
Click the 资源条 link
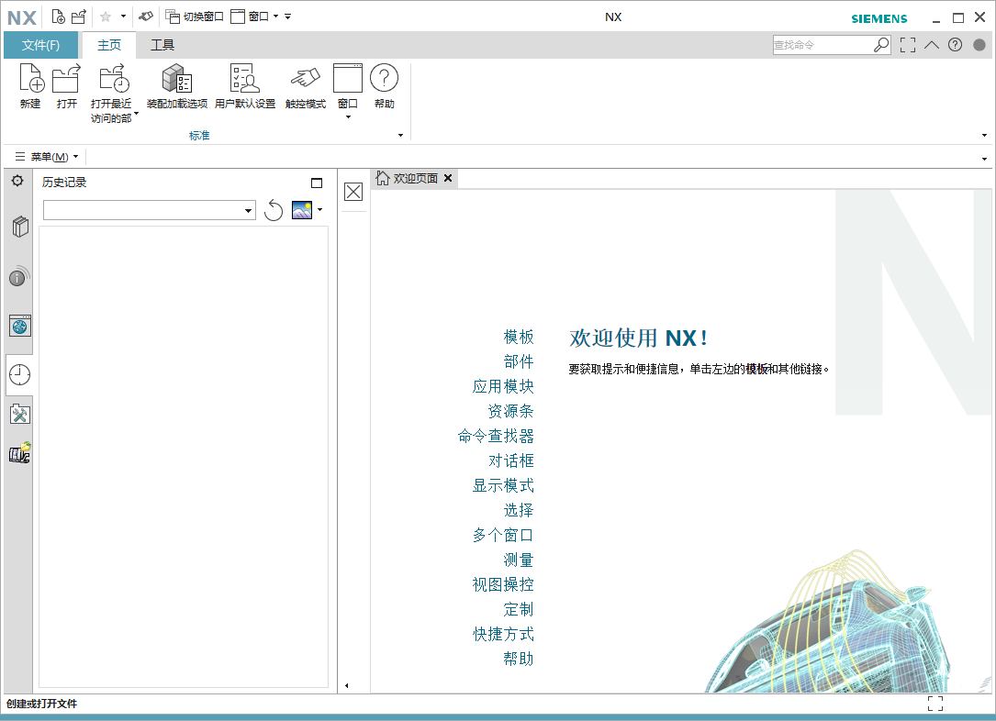pyautogui.click(x=510, y=411)
